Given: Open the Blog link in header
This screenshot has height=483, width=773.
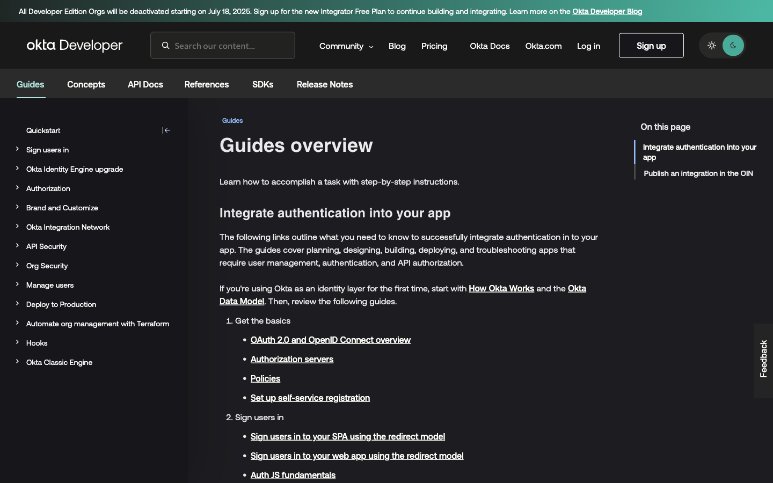Looking at the screenshot, I should click(x=397, y=46).
